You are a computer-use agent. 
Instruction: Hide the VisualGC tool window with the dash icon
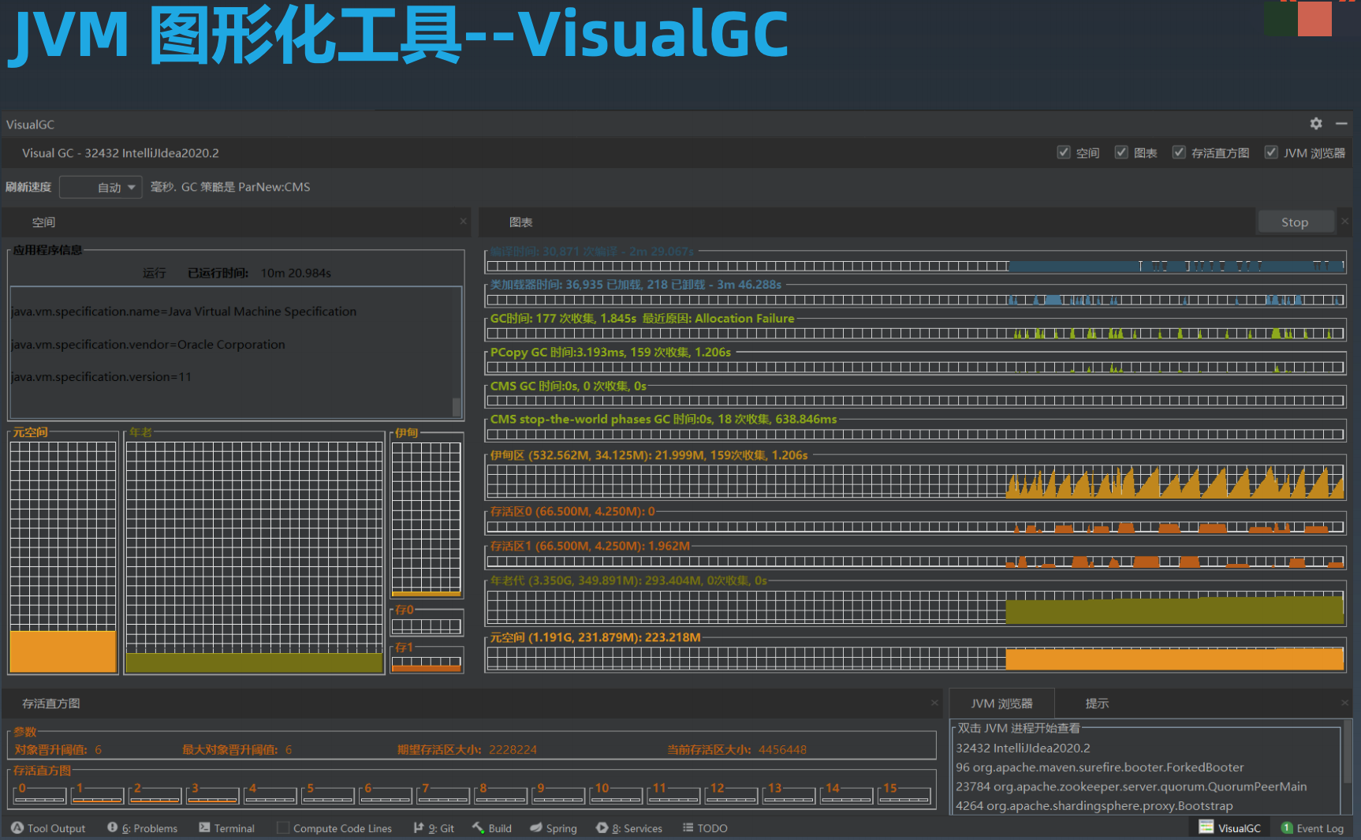pyautogui.click(x=1341, y=124)
